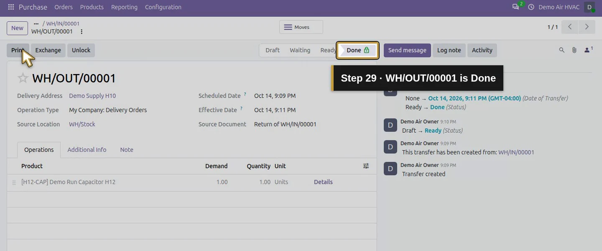Select the Waiting status stage

300,50
